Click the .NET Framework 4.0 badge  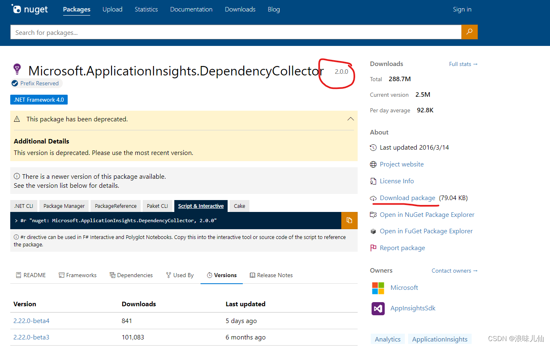(x=39, y=100)
